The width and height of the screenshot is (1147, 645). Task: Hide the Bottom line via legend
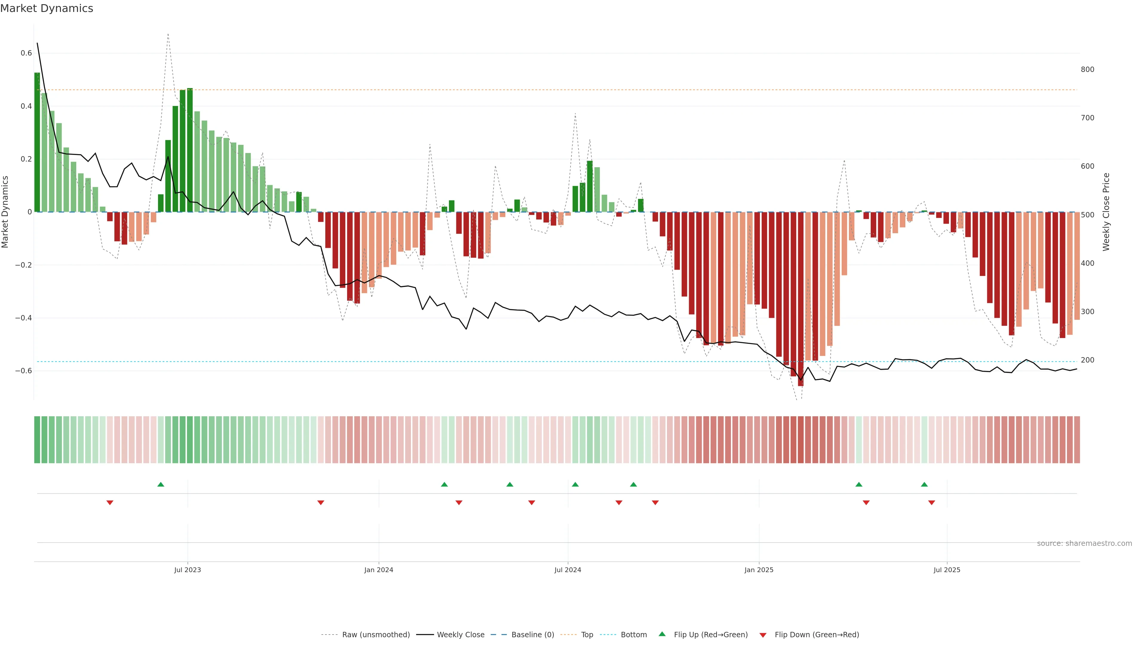tap(634, 635)
